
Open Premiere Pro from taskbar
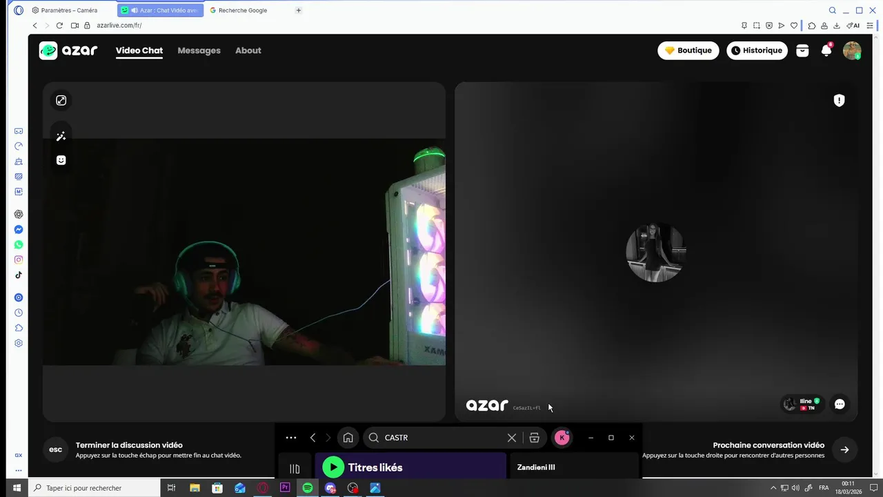285,488
